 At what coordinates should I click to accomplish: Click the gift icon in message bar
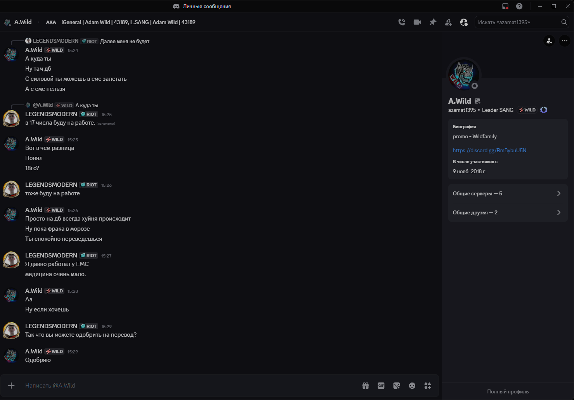tap(366, 386)
